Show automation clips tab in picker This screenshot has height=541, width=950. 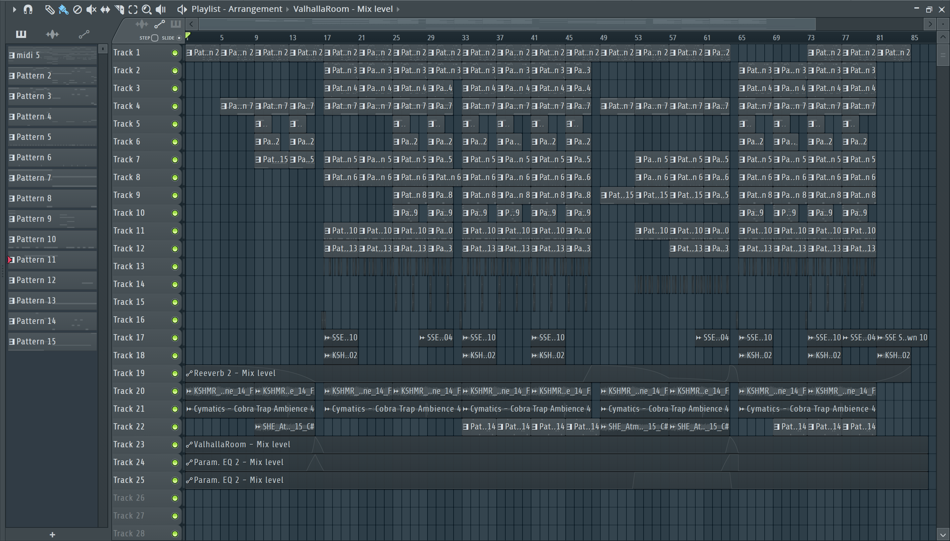84,35
